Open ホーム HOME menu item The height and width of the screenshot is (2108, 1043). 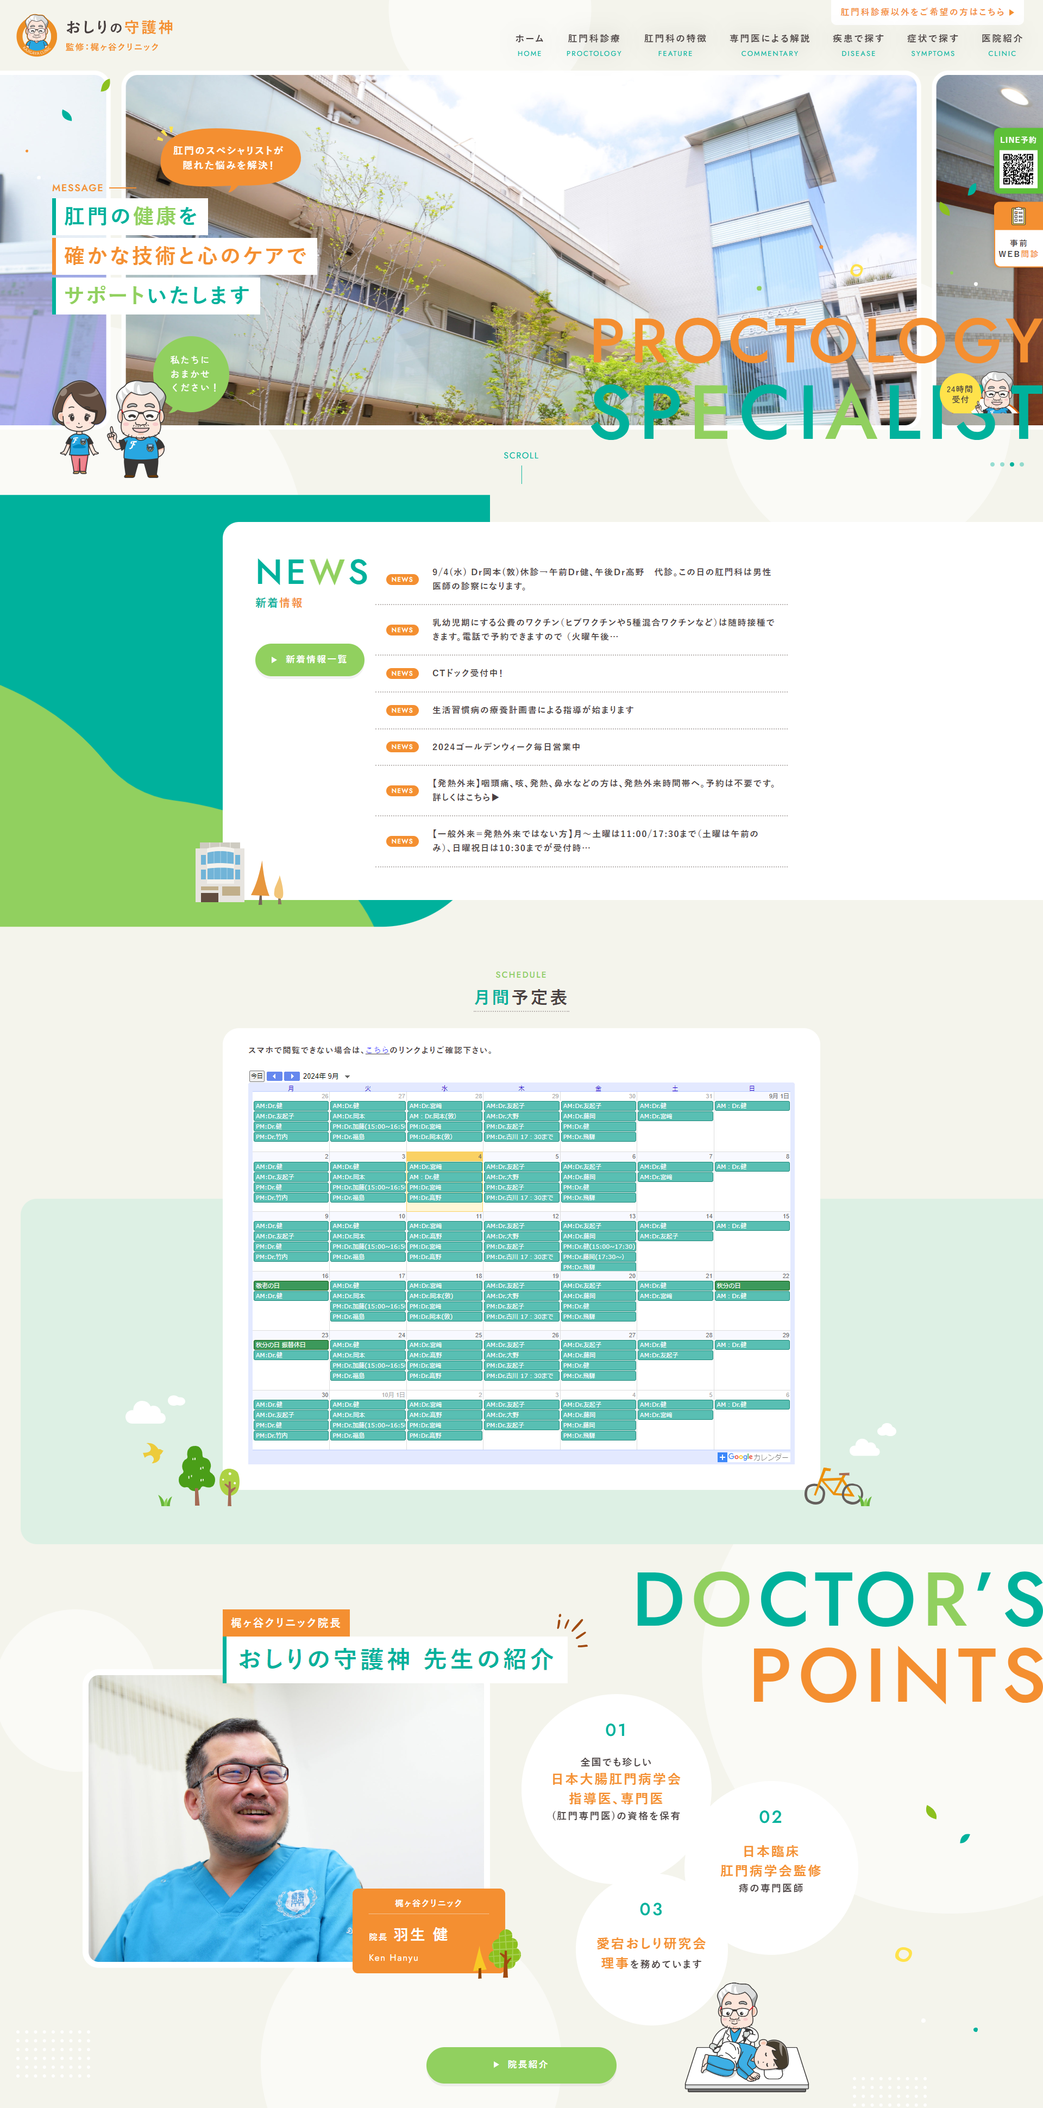point(529,45)
